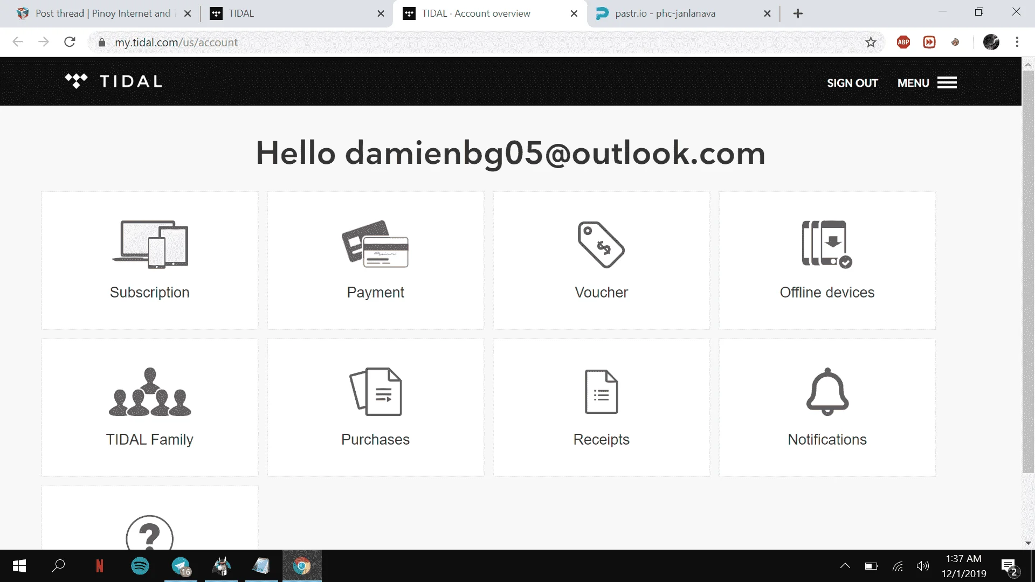Click the taskbar clock and date
Screen dimensions: 1035x582
coord(964,566)
